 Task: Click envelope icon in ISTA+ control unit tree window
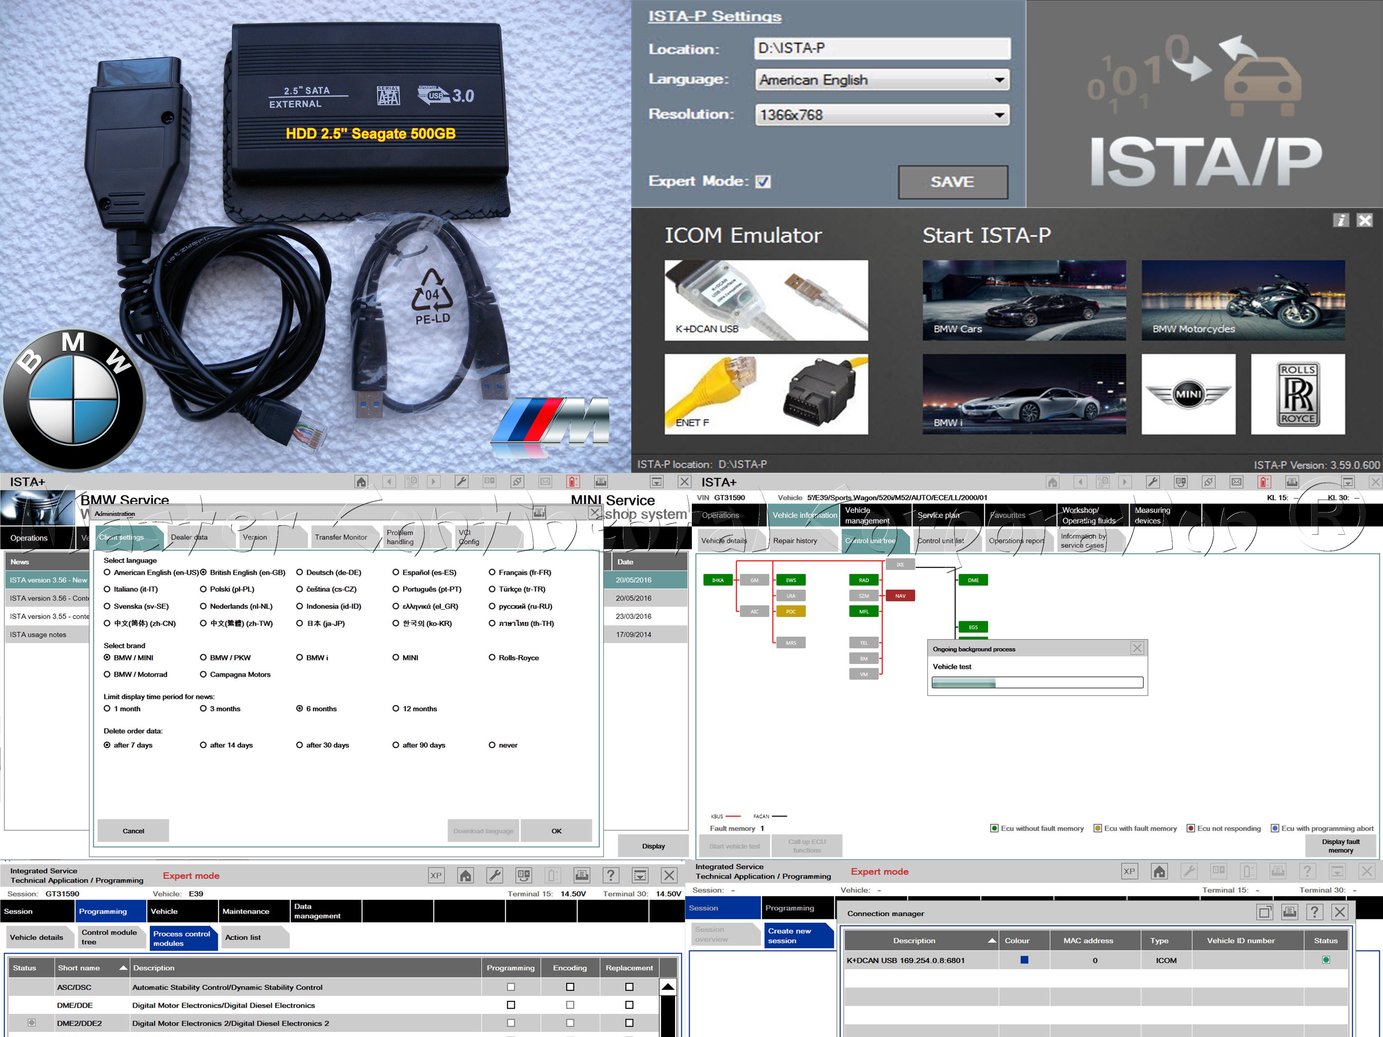(1237, 482)
